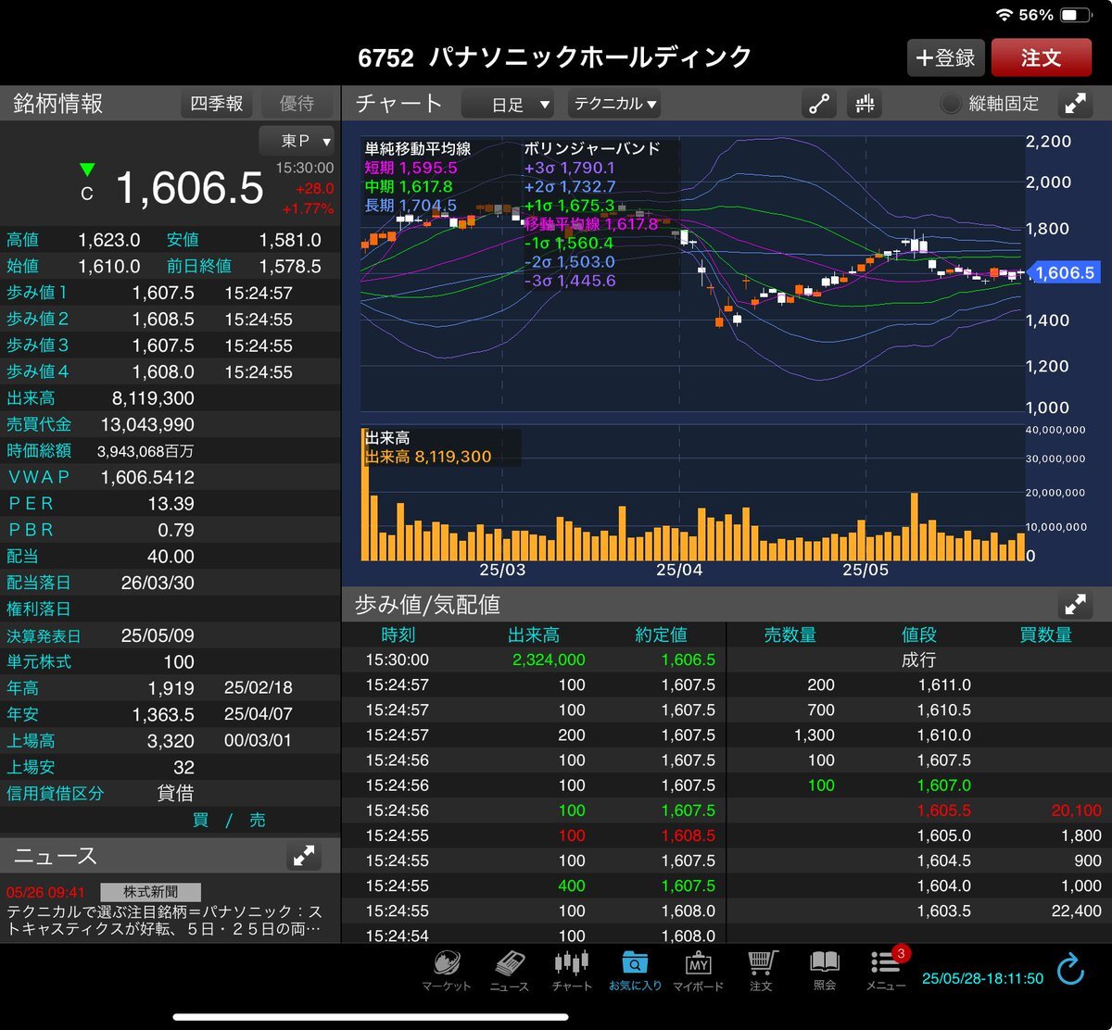
Task: Tap the blue 1,606.5 price tag on chart axis
Action: (1064, 272)
